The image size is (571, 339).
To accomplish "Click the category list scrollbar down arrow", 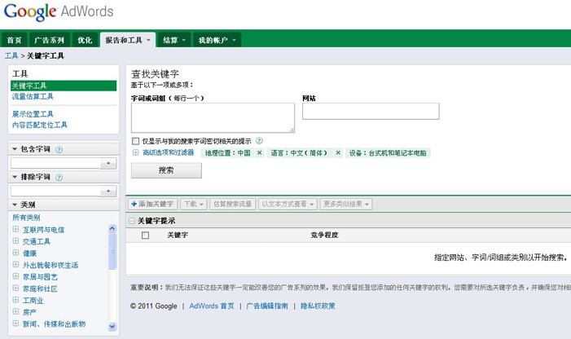I will coord(112,326).
